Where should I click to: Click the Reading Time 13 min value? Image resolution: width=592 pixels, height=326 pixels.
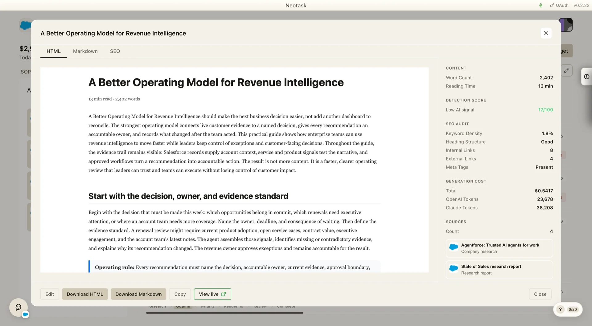(x=545, y=86)
